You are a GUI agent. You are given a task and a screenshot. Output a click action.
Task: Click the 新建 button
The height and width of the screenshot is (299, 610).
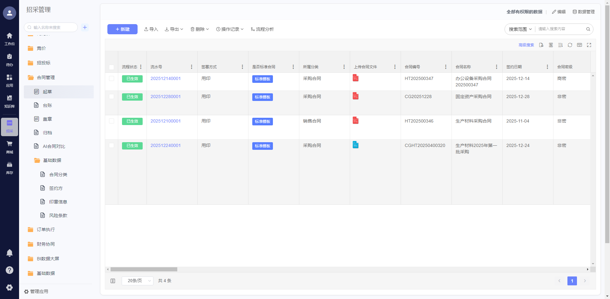(122, 29)
